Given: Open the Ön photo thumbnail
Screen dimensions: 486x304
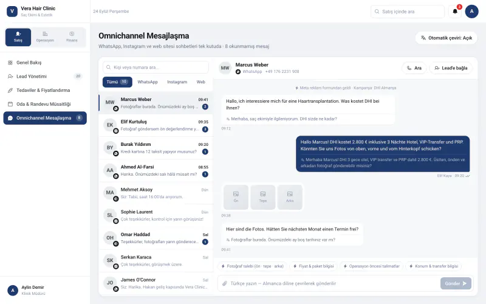Looking at the screenshot, I should (x=236, y=197).
